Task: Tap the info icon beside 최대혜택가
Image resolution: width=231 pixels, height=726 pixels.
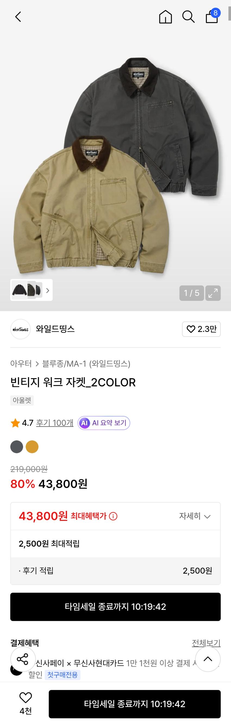Action: tap(113, 516)
